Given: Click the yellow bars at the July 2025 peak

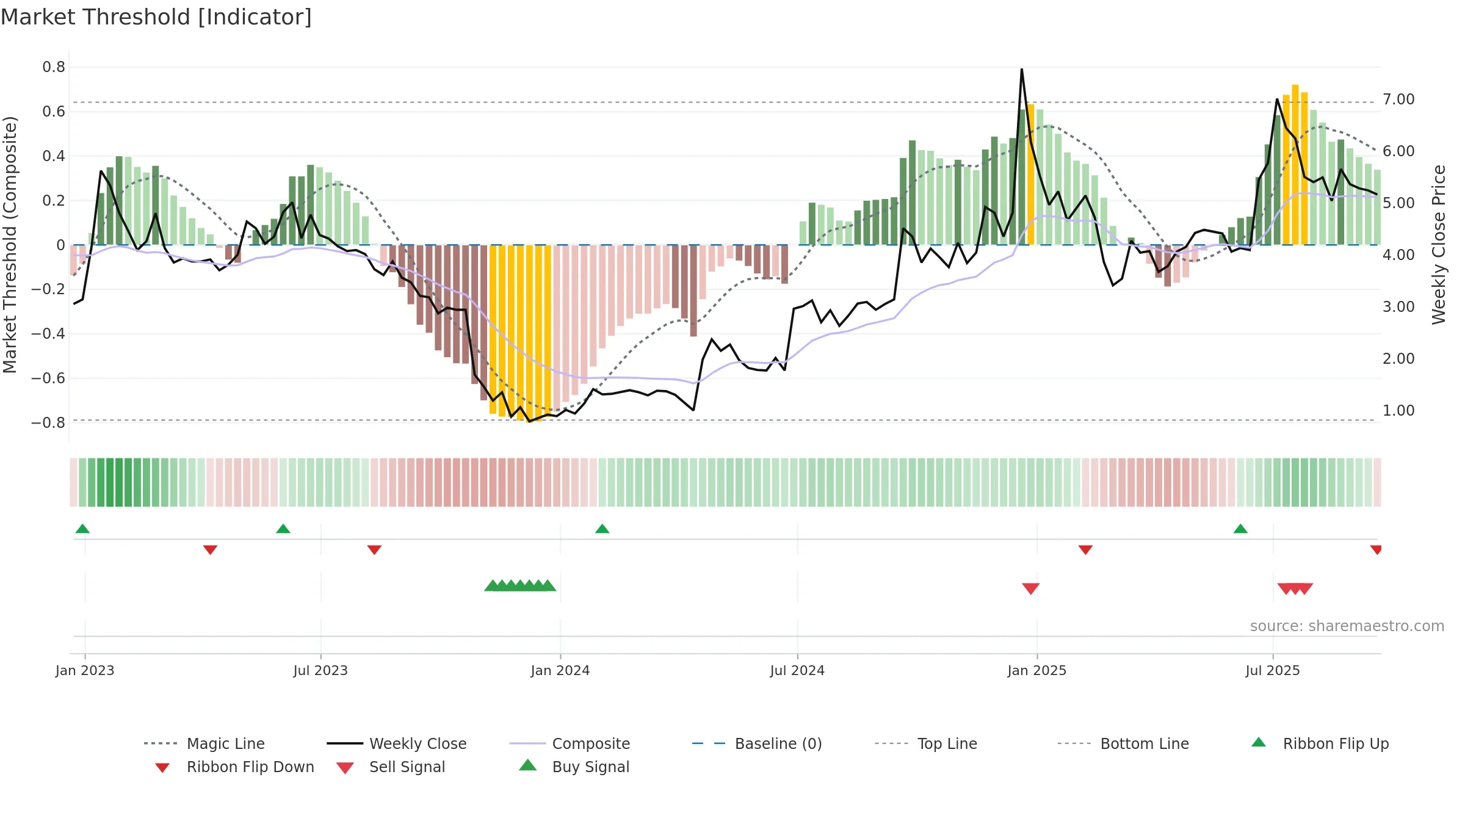Looking at the screenshot, I should [x=1295, y=165].
